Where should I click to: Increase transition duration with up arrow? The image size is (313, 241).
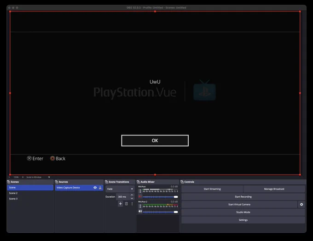(132, 195)
